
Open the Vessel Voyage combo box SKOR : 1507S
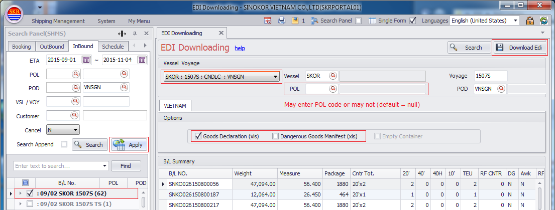pos(221,76)
